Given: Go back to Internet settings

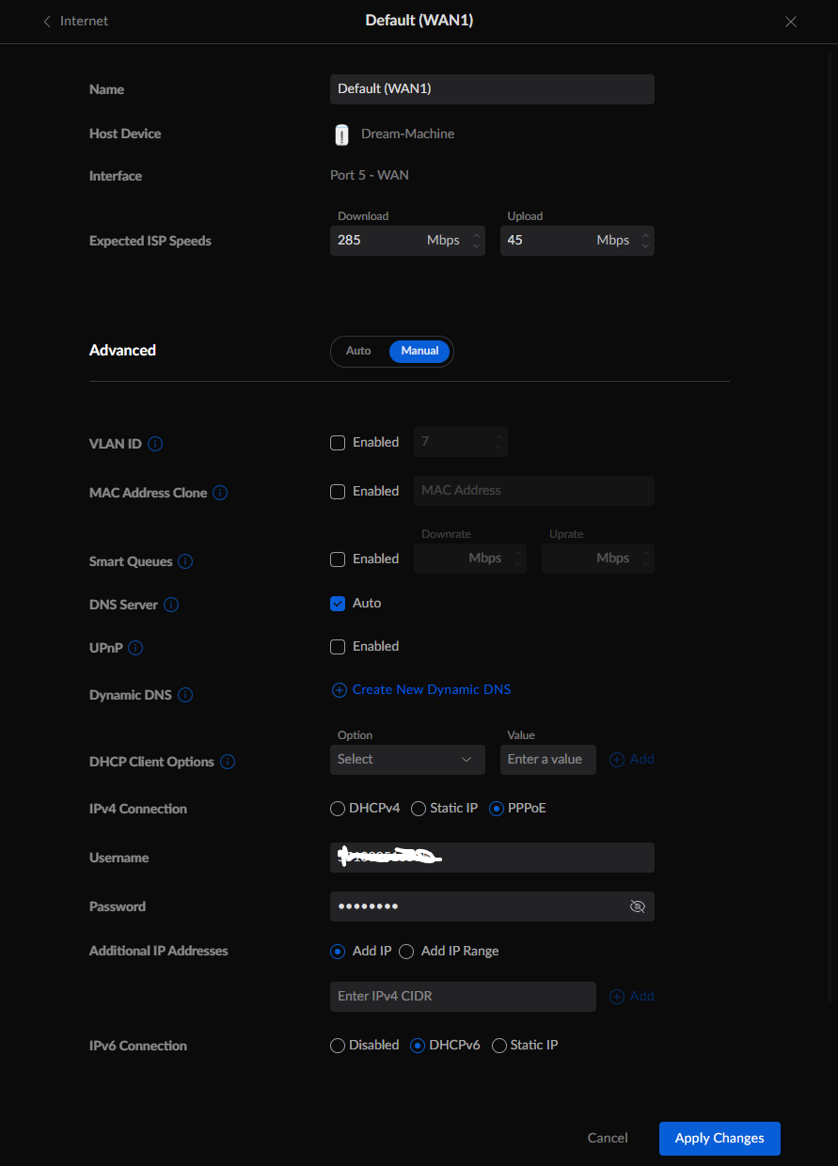Looking at the screenshot, I should [75, 21].
